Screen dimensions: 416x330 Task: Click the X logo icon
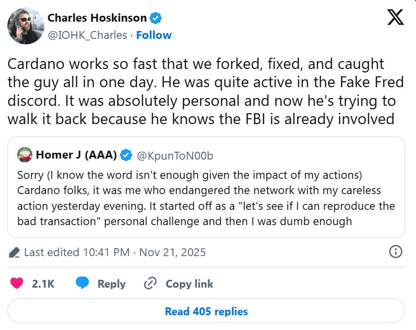395,17
